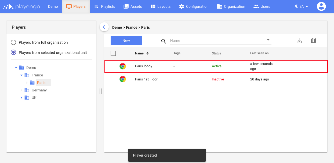Click the download export icon
334x163 pixels.
click(x=299, y=41)
